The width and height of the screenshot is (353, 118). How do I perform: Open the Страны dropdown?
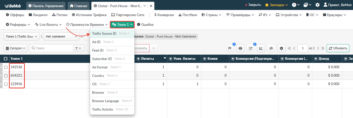211,15
